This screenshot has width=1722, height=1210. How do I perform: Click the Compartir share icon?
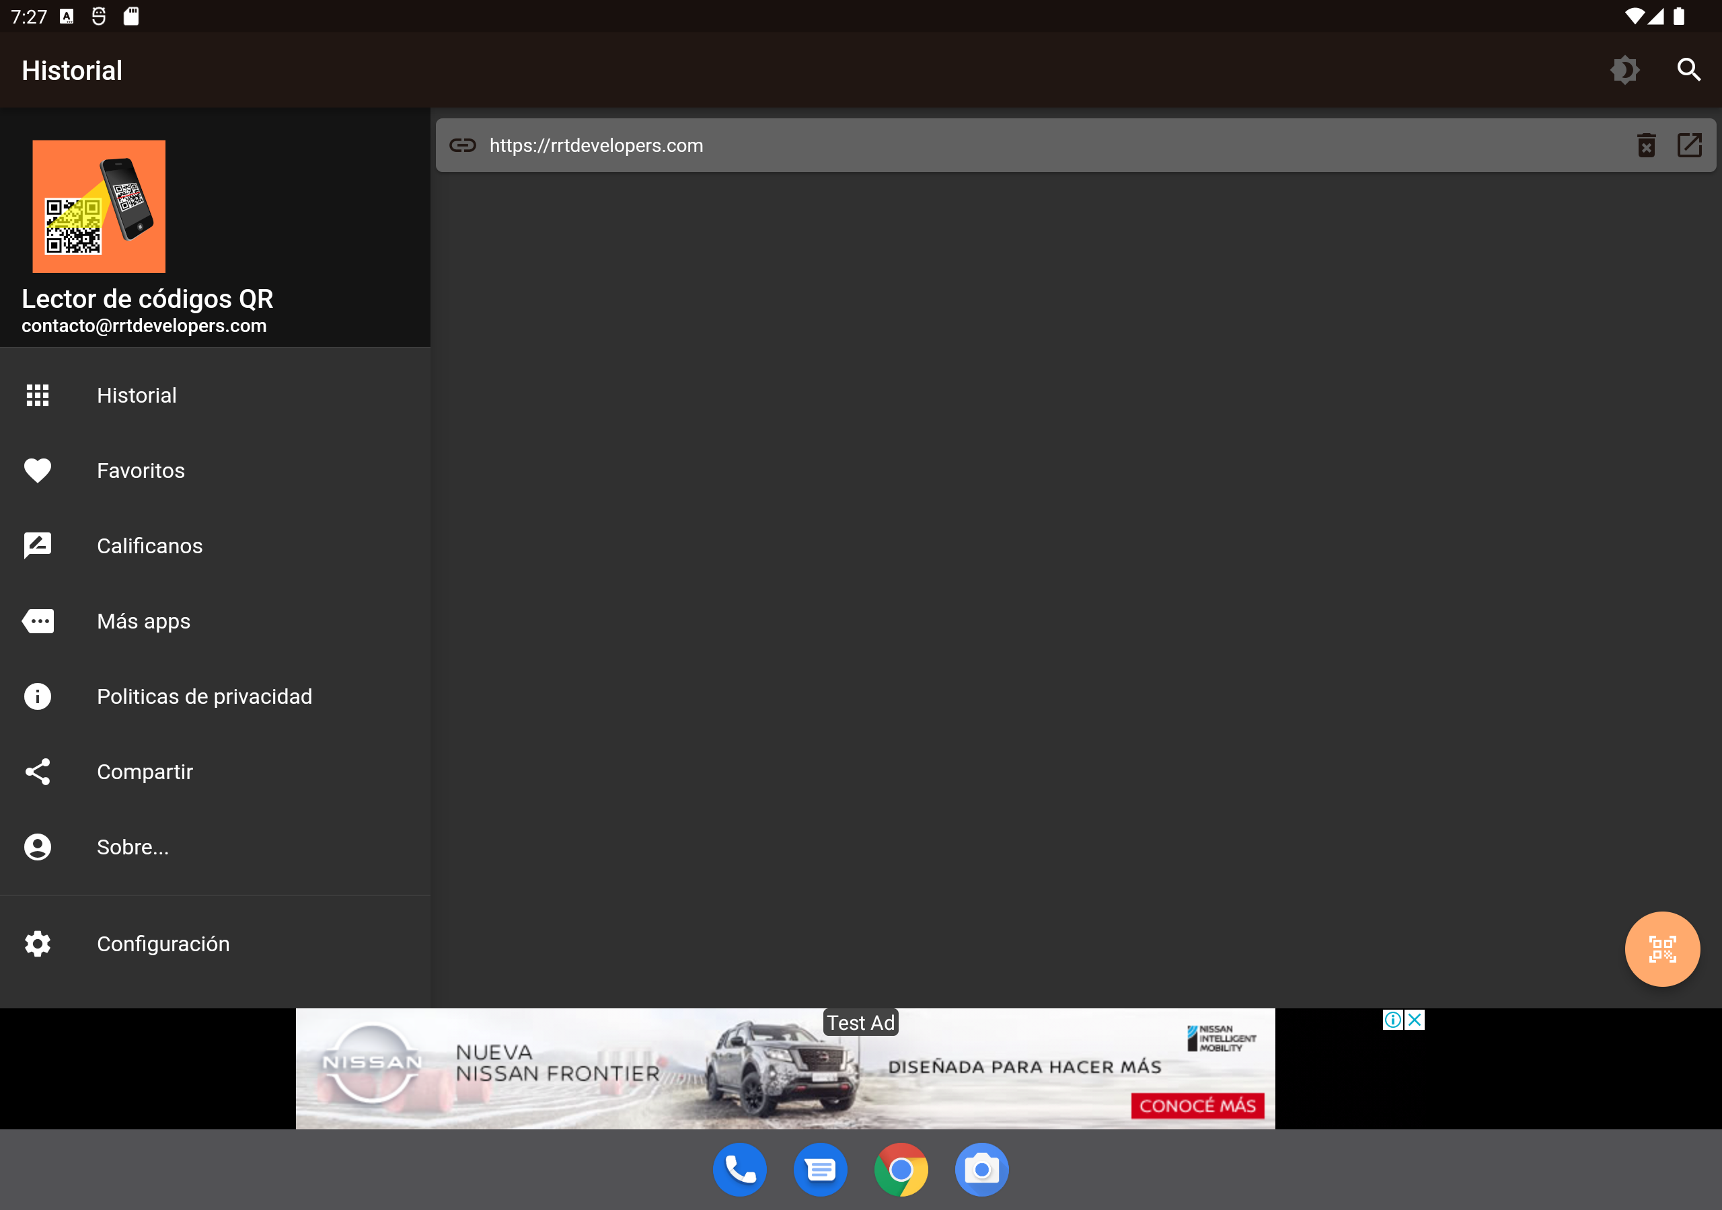(x=38, y=772)
